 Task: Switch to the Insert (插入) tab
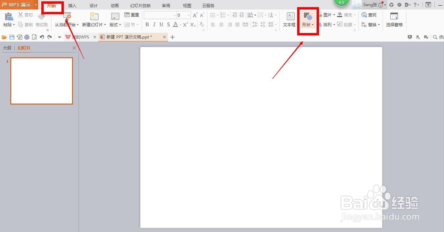point(72,6)
